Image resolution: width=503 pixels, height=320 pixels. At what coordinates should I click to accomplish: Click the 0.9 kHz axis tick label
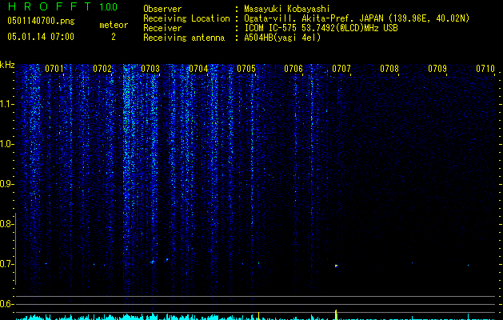point(6,184)
